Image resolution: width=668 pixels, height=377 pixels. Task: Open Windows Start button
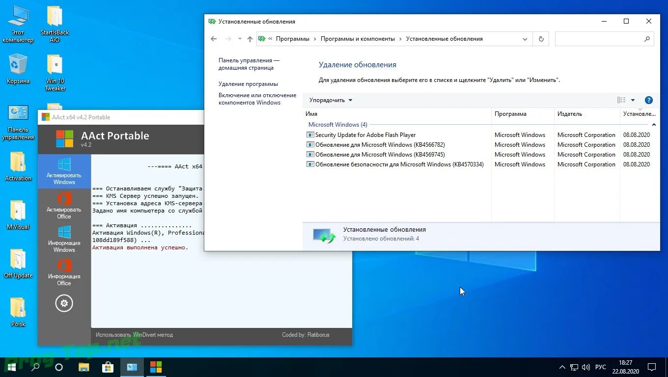click(11, 367)
